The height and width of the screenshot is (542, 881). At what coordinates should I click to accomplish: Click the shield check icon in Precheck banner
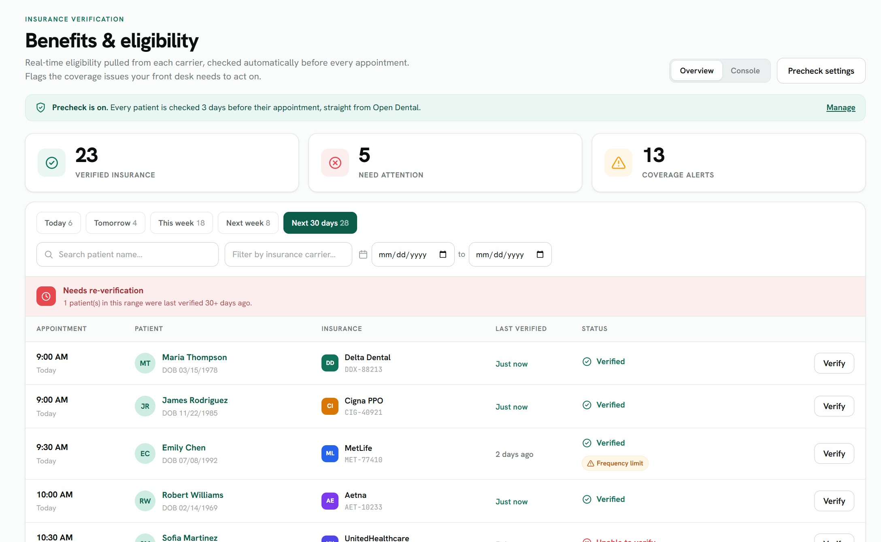coord(40,107)
